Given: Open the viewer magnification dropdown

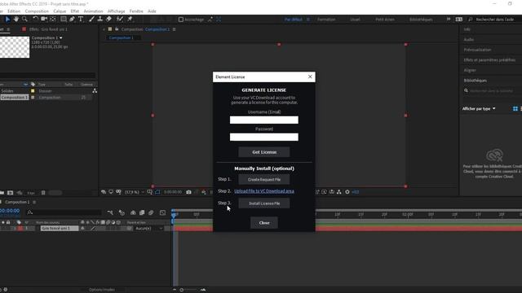Looking at the screenshot, I should [135, 192].
